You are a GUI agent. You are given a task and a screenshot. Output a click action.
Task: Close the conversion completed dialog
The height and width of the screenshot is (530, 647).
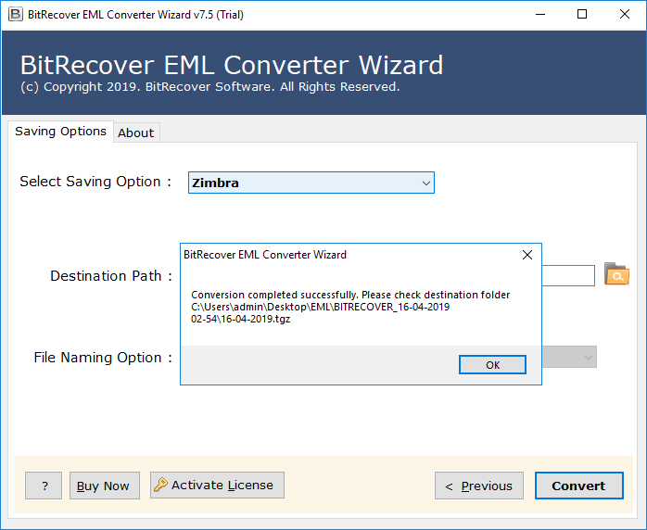click(x=526, y=255)
